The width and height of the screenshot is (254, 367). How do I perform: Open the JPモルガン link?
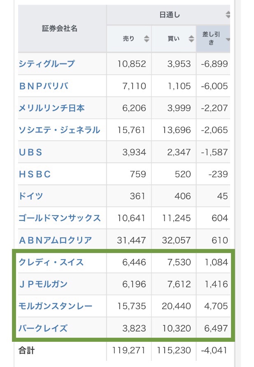tap(43, 284)
